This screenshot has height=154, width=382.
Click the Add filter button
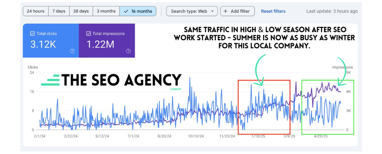click(x=238, y=11)
